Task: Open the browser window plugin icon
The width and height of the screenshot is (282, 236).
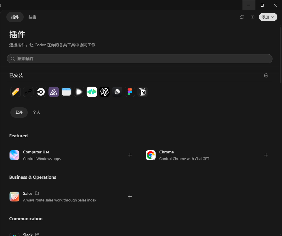Action: pos(66,92)
